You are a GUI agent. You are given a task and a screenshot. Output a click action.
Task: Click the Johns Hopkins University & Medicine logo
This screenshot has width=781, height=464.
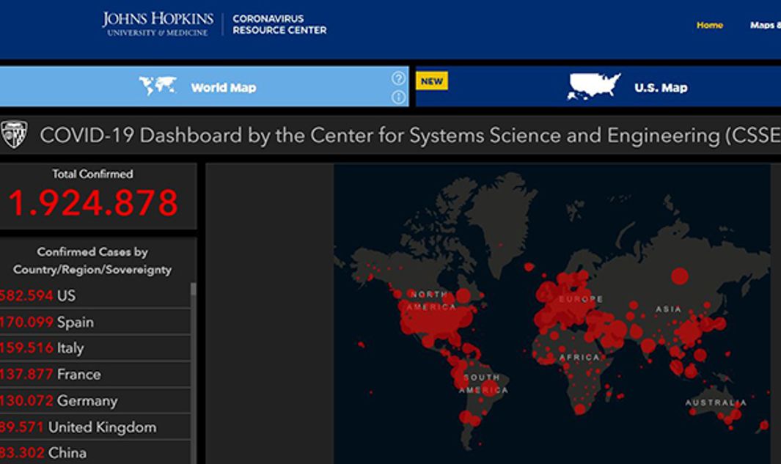pyautogui.click(x=158, y=23)
